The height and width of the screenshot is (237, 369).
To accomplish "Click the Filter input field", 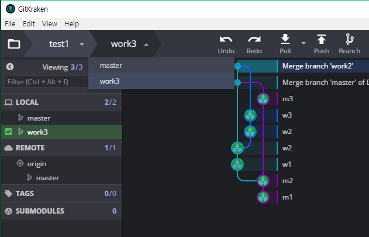I will click(46, 82).
